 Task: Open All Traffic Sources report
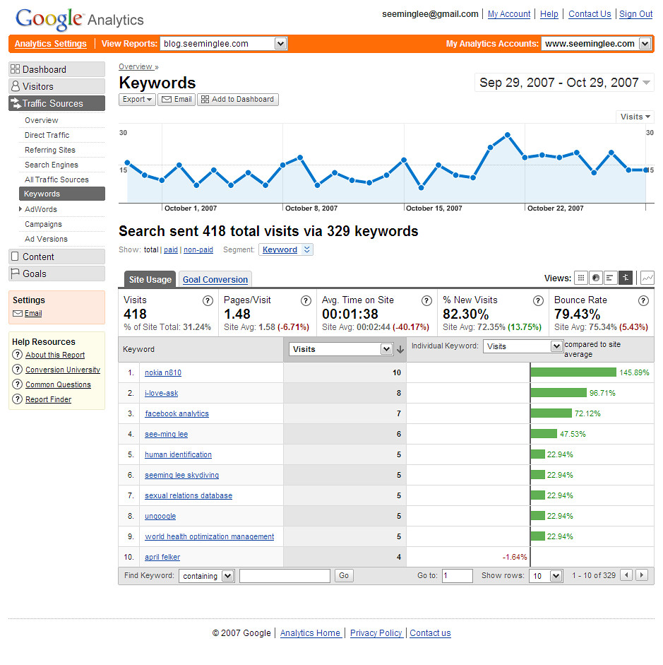pos(56,180)
